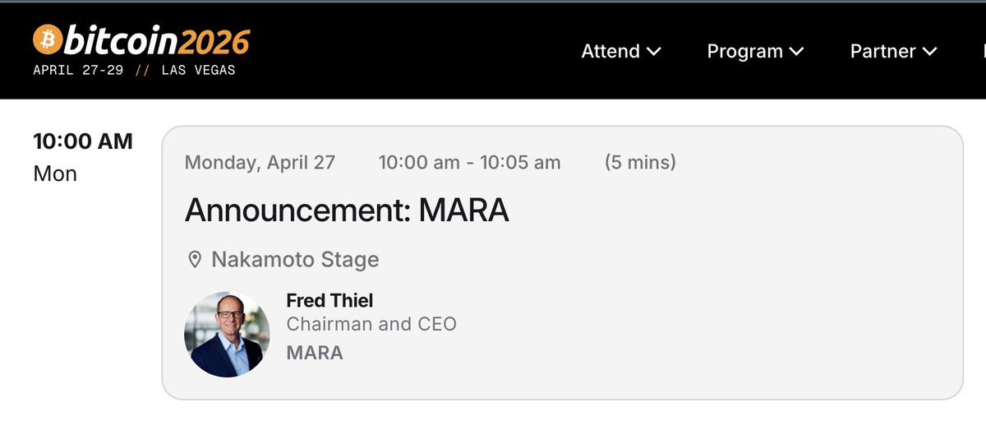The width and height of the screenshot is (986, 421).
Task: Open the Fred Thiel speaker name
Action: (x=329, y=300)
